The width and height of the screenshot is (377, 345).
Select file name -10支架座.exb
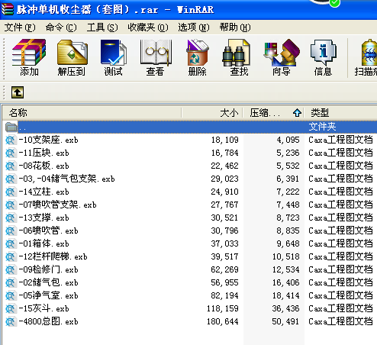point(48,140)
